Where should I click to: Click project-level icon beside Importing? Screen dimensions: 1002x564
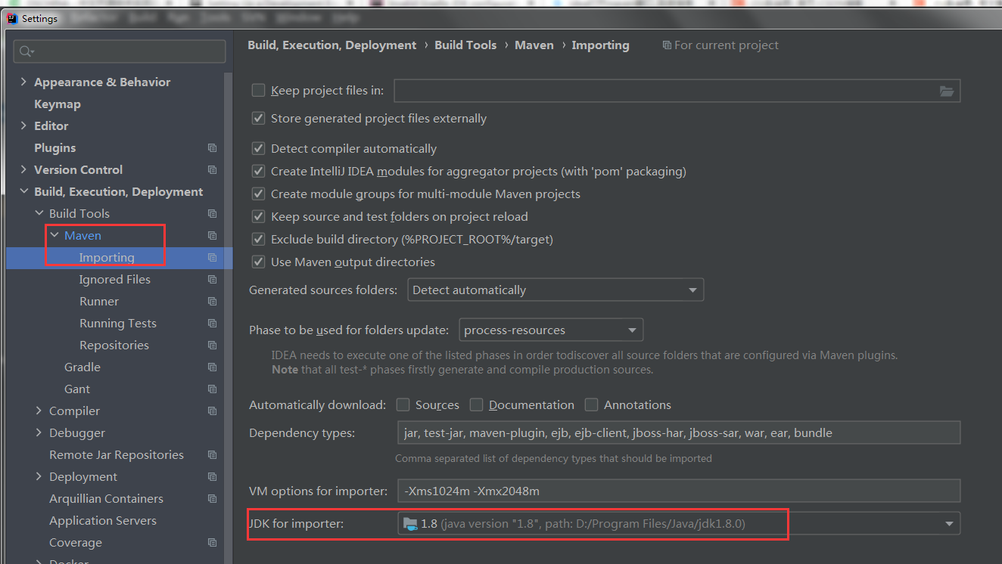[x=212, y=258]
